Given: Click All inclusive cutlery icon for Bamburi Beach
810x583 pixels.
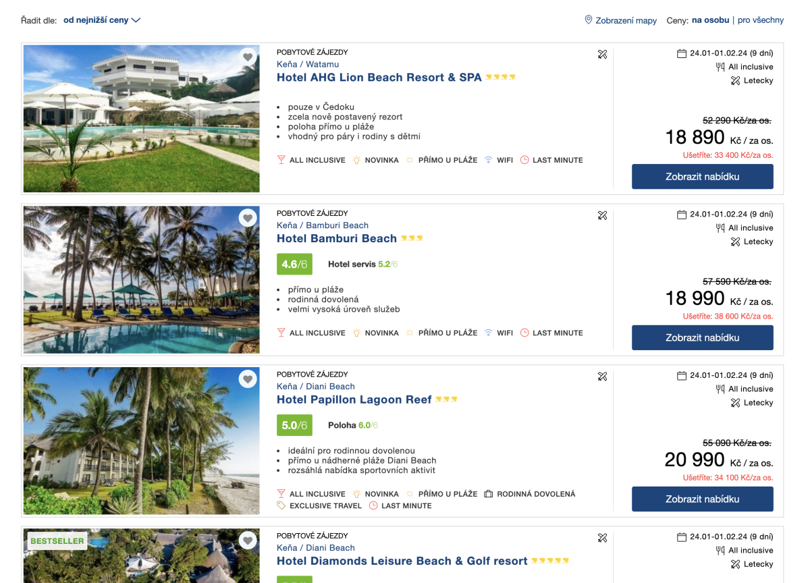Looking at the screenshot, I should pos(720,228).
